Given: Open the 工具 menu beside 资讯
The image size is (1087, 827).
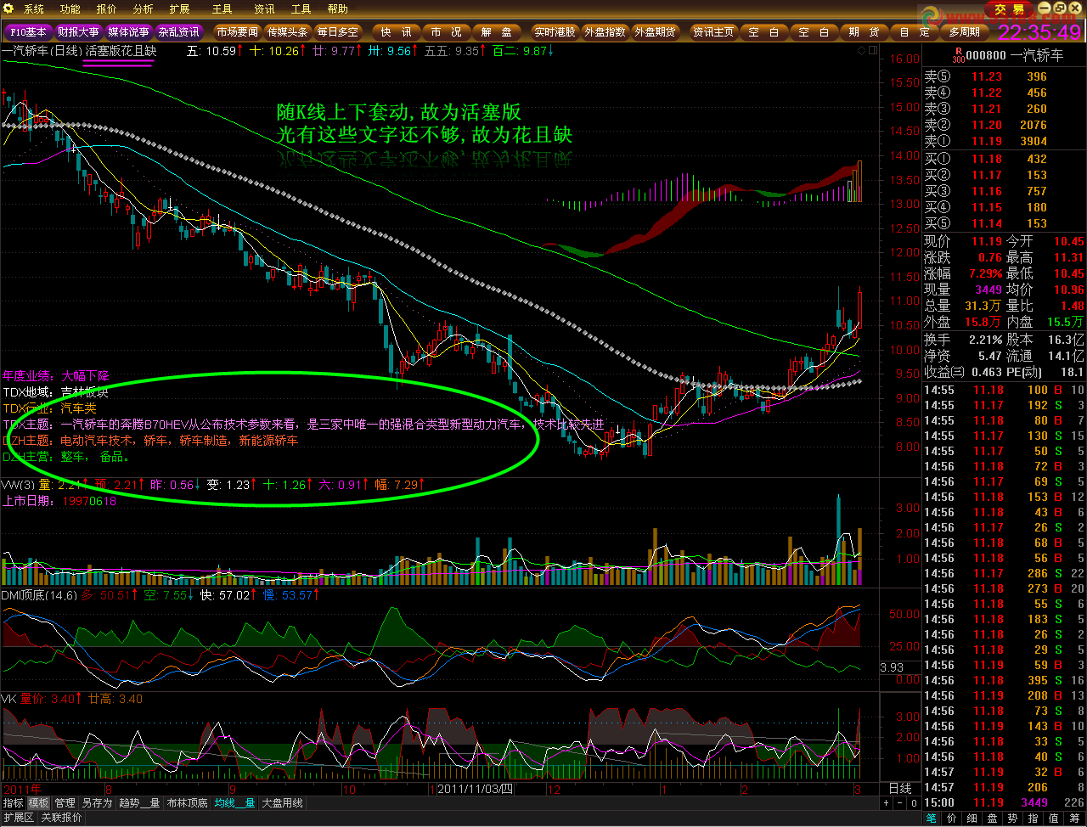Looking at the screenshot, I should pyautogui.click(x=301, y=9).
